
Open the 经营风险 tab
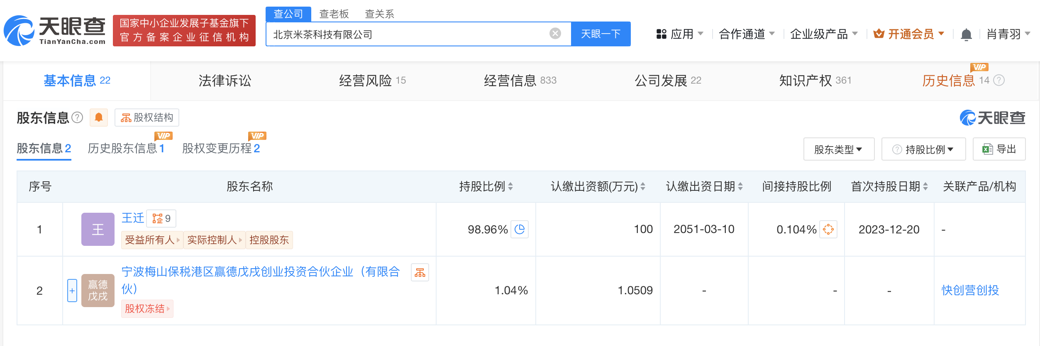tap(372, 81)
